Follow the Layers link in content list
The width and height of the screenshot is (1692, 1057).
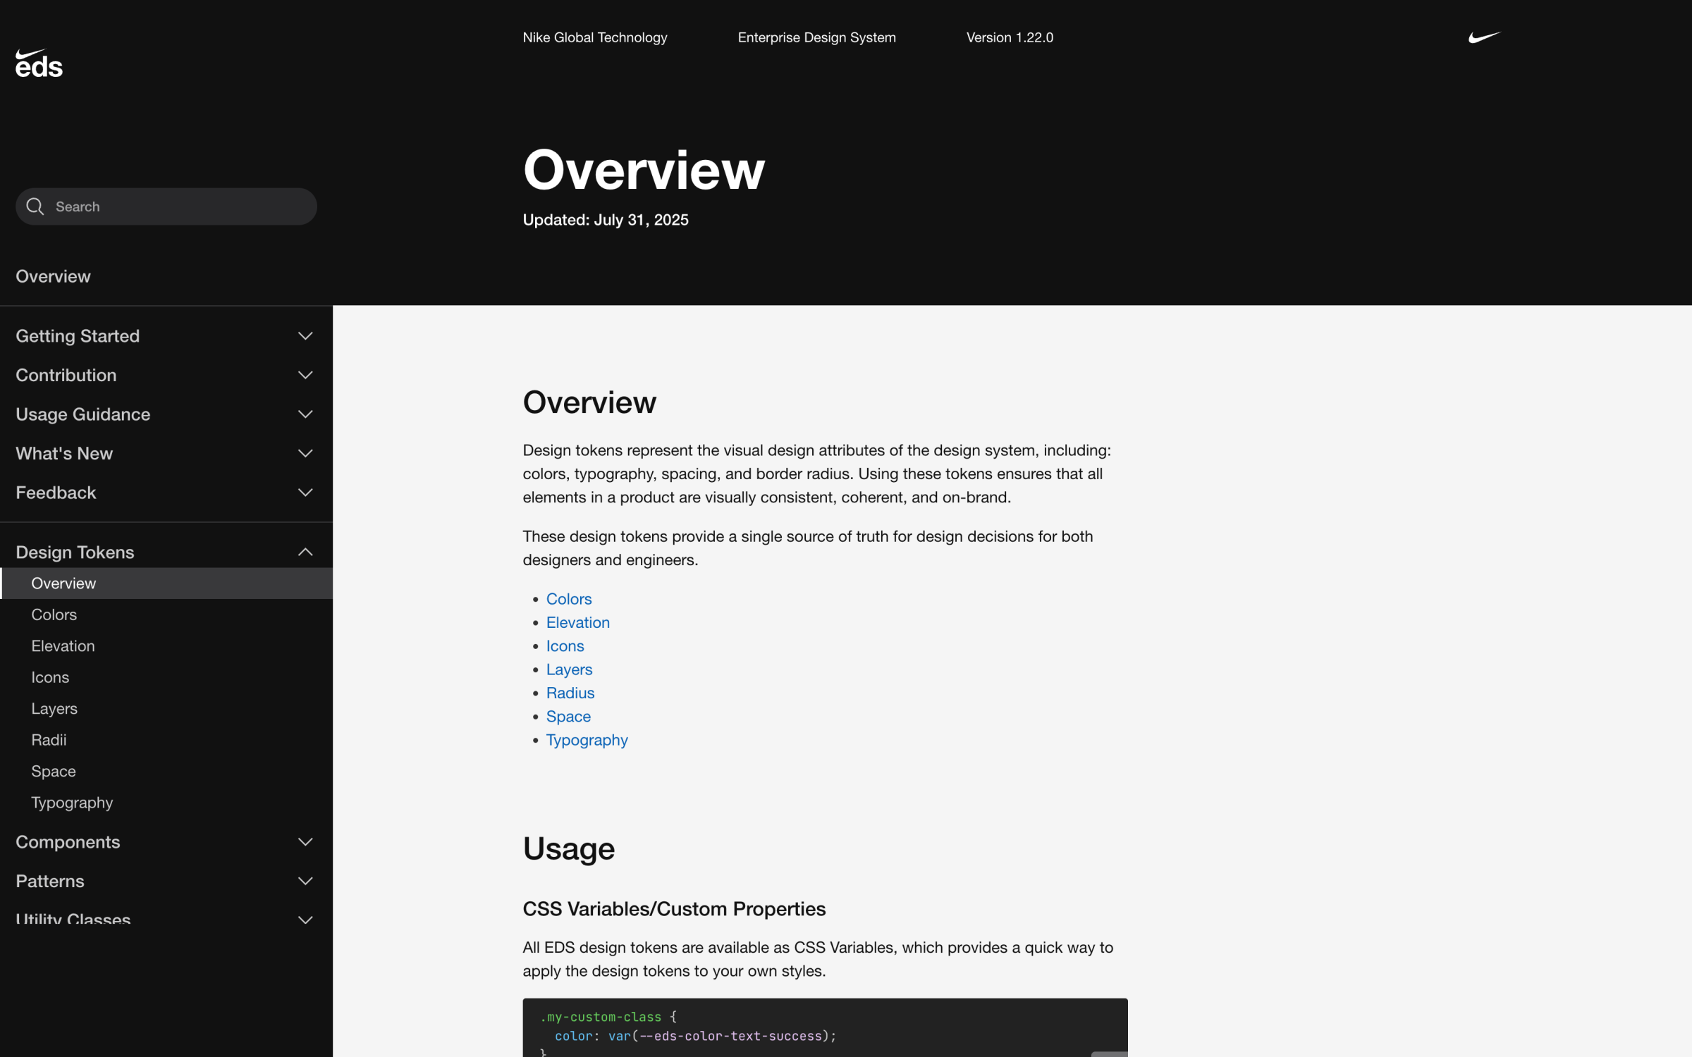(570, 669)
